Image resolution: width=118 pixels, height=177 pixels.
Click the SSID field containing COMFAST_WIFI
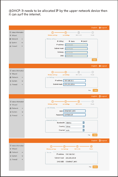click(75, 111)
